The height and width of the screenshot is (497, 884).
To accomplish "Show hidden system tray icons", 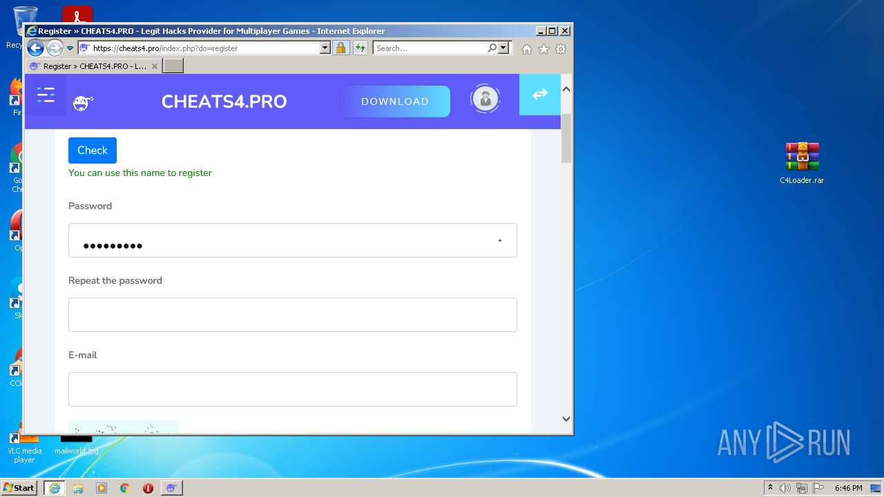I will pos(770,488).
